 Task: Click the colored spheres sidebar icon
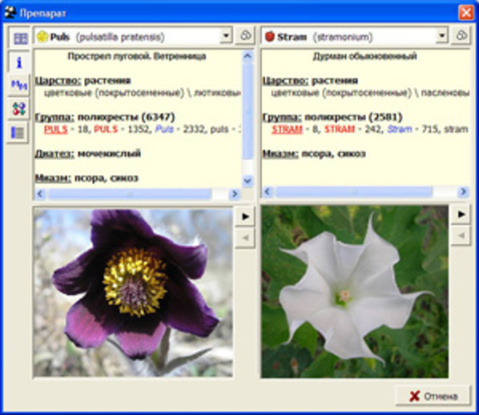point(20,109)
